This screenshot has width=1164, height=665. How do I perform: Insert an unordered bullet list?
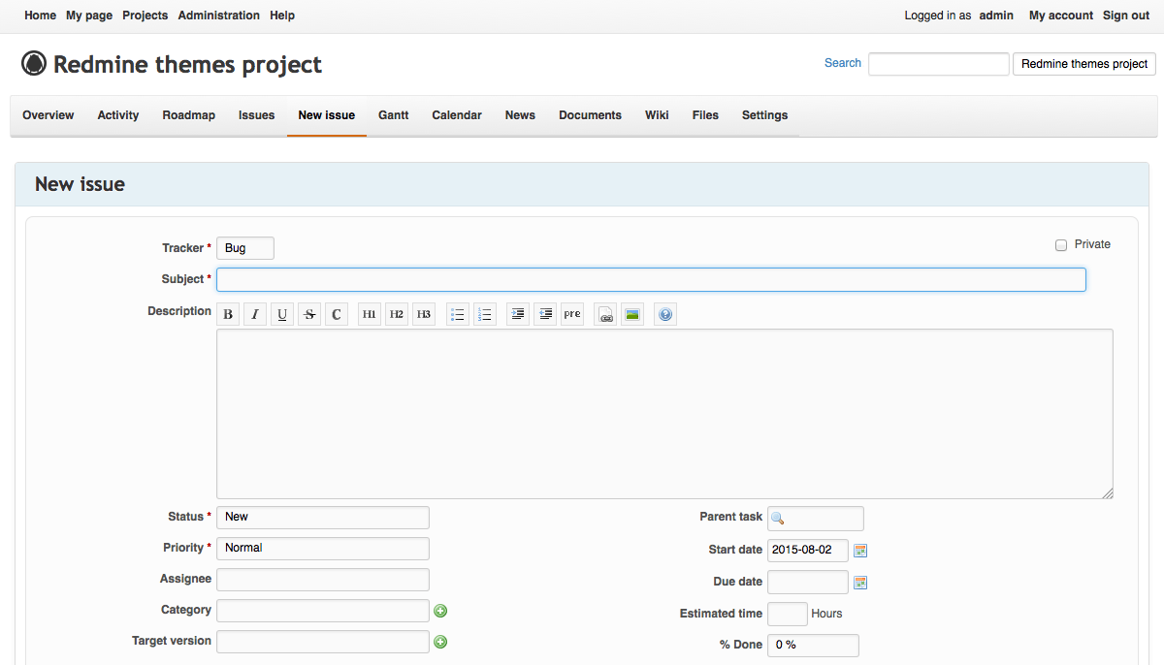458,314
